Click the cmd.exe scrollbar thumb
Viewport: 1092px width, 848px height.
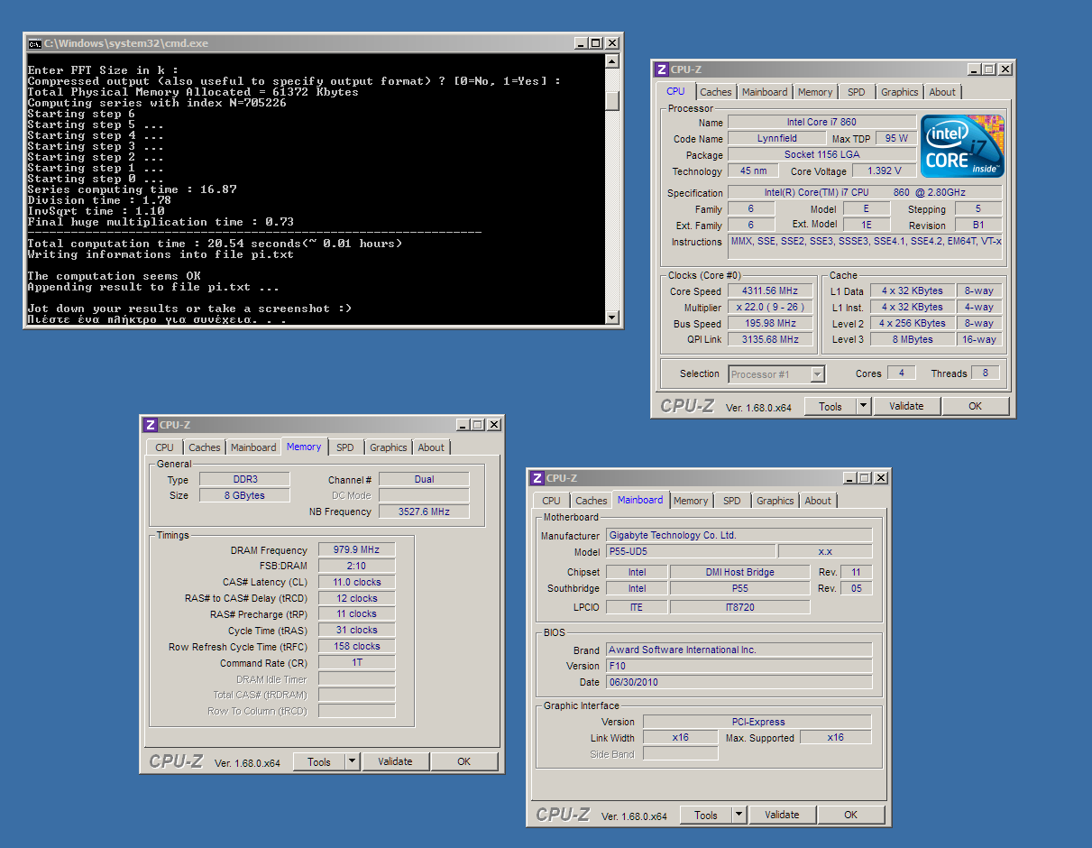612,100
